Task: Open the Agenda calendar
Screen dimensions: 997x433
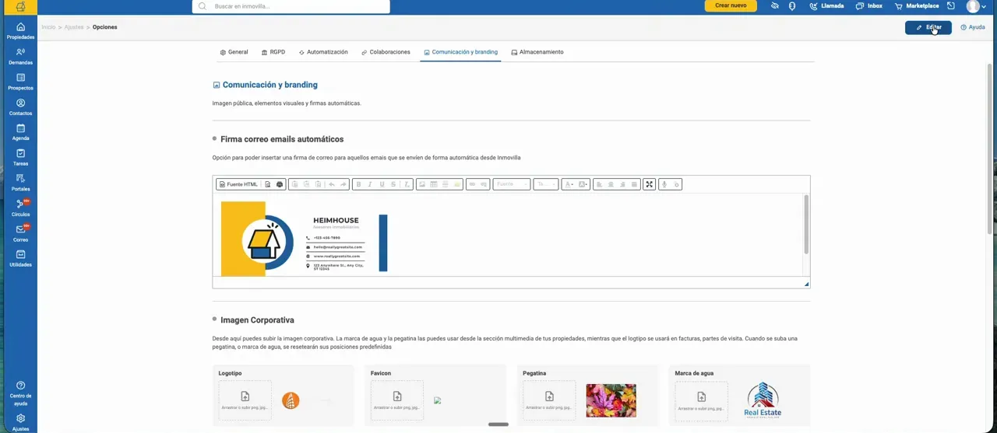Action: [x=20, y=132]
